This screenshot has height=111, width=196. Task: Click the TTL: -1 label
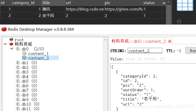(x=174, y=51)
